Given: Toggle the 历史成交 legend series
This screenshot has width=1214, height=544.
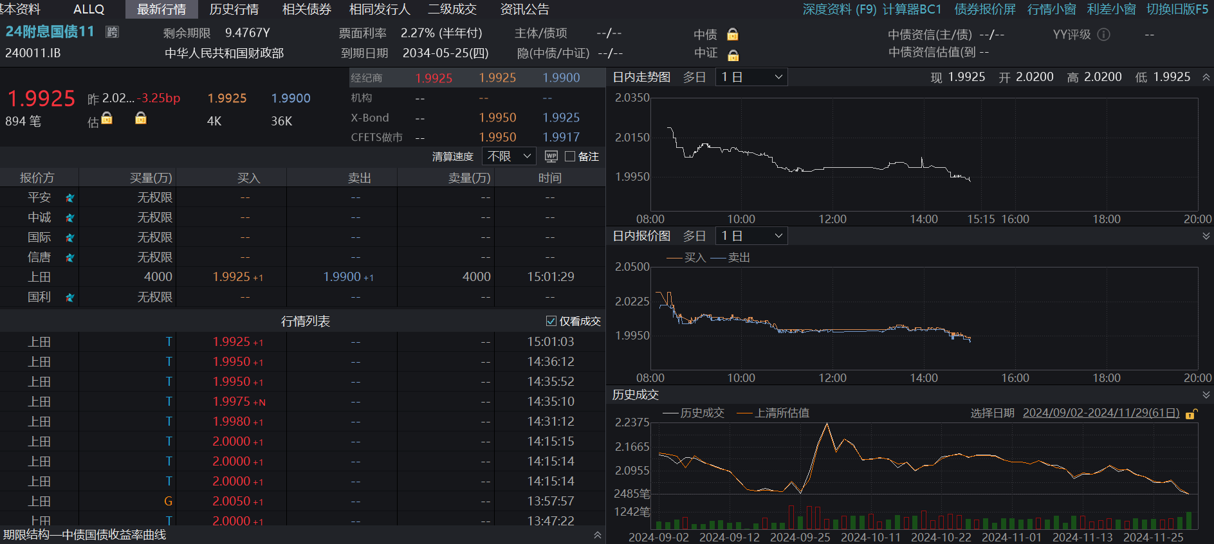Looking at the screenshot, I should click(x=694, y=413).
